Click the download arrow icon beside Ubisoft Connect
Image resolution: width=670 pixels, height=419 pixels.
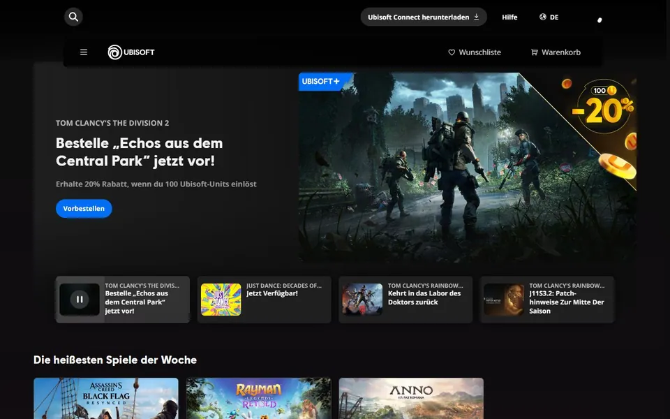tap(477, 17)
